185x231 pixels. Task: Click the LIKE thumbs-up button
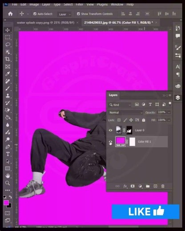click(145, 211)
